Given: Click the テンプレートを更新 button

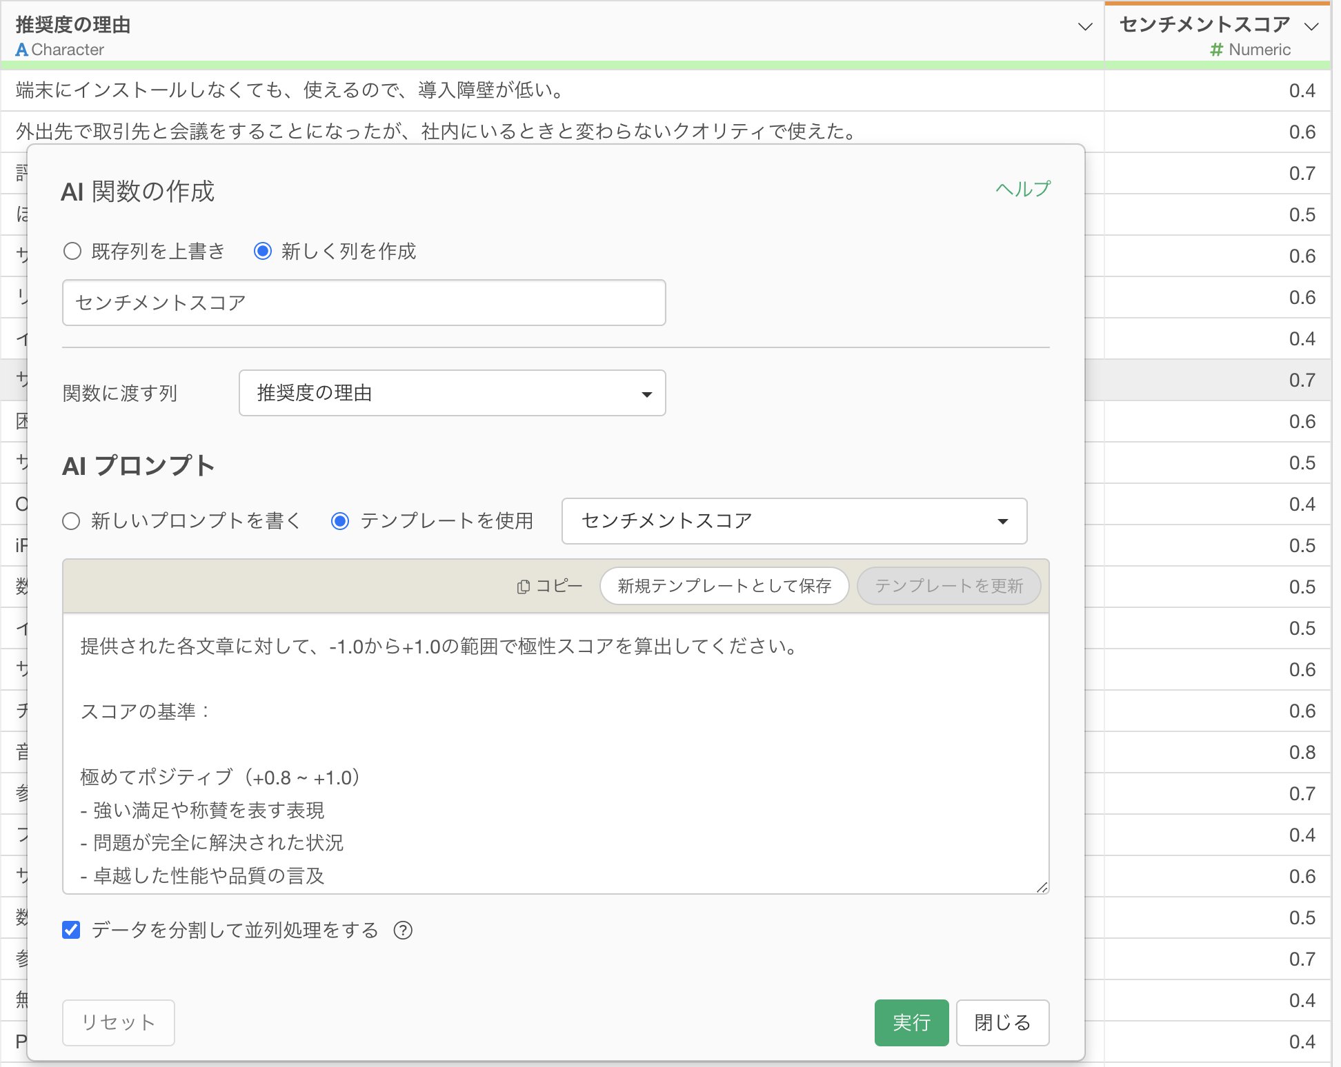Looking at the screenshot, I should (948, 586).
